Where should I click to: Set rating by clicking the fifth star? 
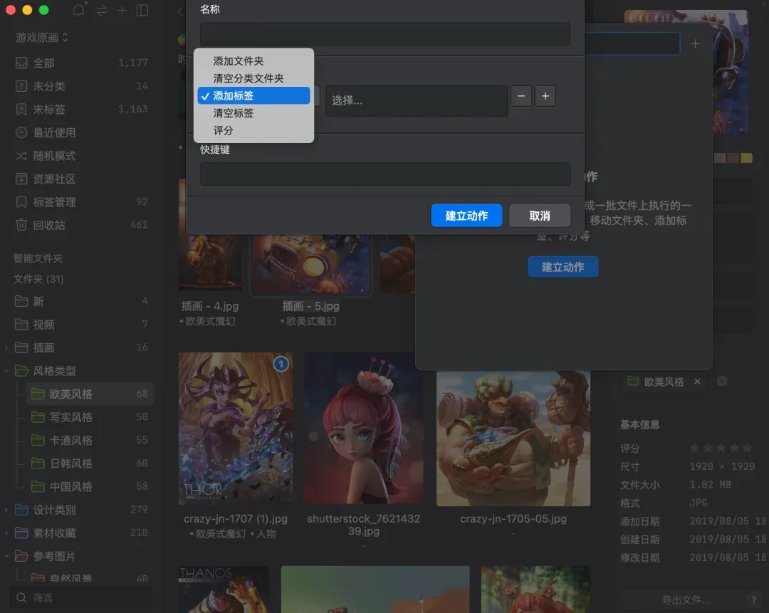click(x=747, y=448)
